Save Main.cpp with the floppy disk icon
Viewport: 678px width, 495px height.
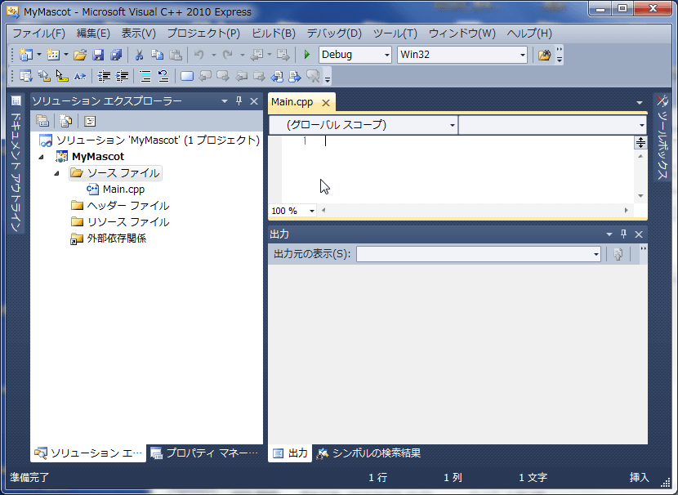tap(98, 55)
